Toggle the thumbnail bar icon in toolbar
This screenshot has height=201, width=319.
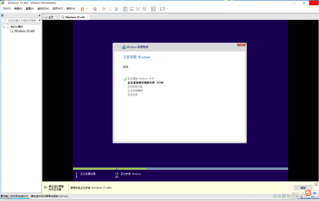[132, 9]
